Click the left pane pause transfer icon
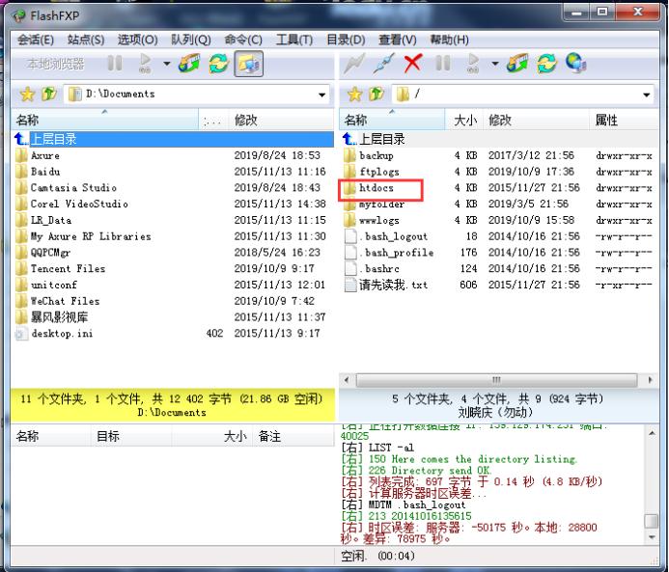 115,64
